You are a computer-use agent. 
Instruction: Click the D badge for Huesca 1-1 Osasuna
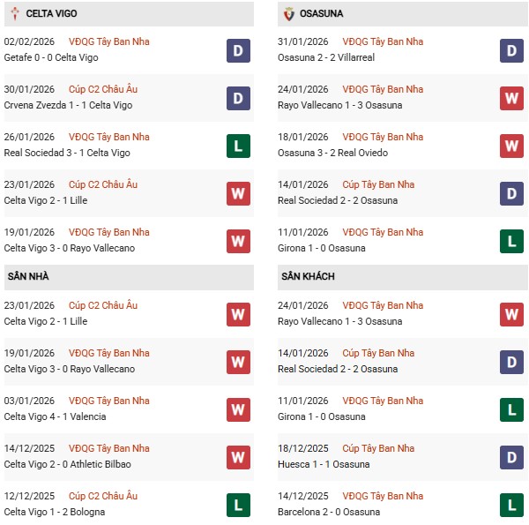512,457
